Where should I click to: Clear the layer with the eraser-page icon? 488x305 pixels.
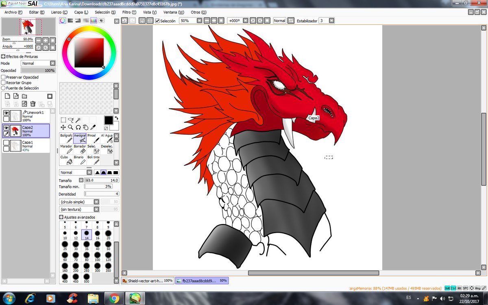(24, 104)
